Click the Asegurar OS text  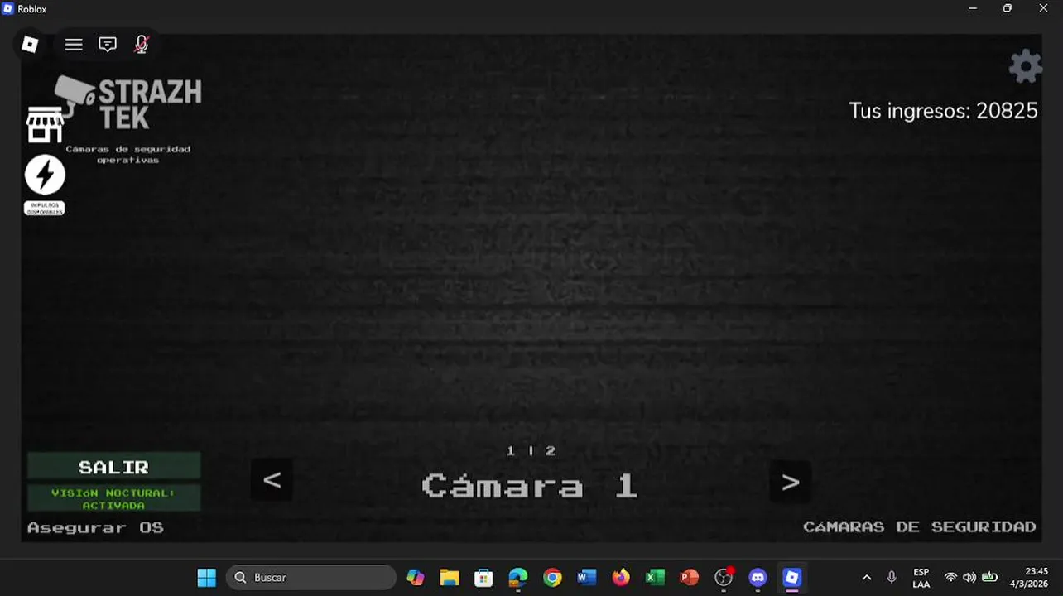(95, 527)
